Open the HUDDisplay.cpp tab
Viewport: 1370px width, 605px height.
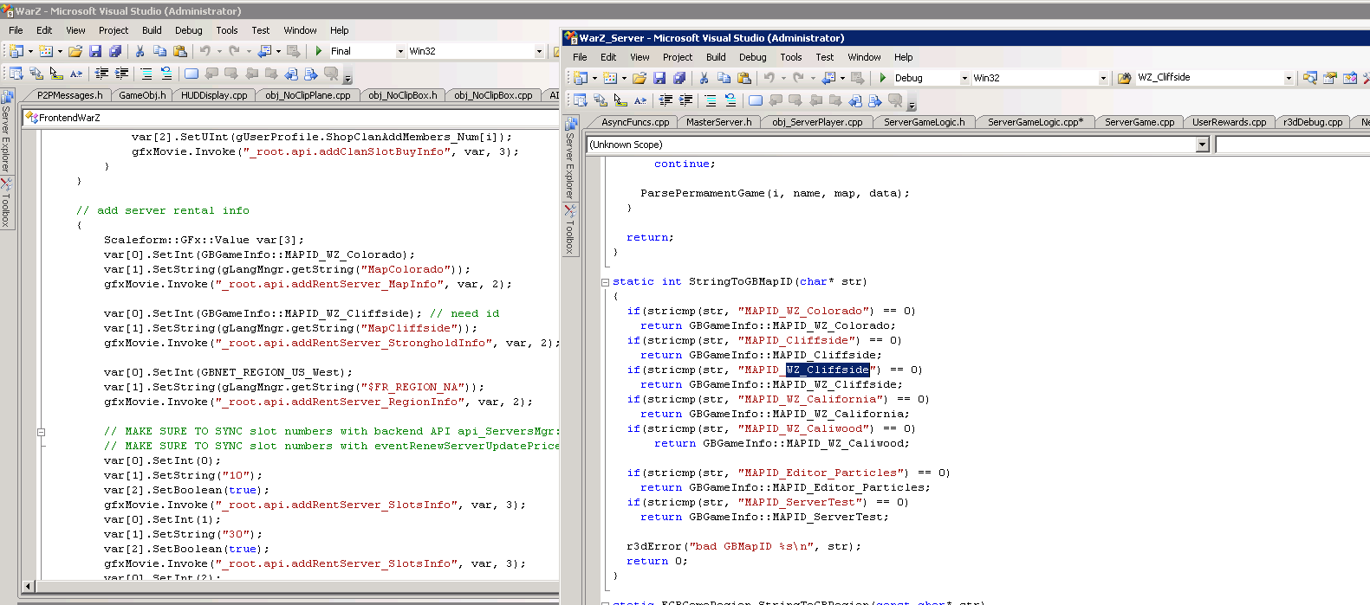pos(214,95)
